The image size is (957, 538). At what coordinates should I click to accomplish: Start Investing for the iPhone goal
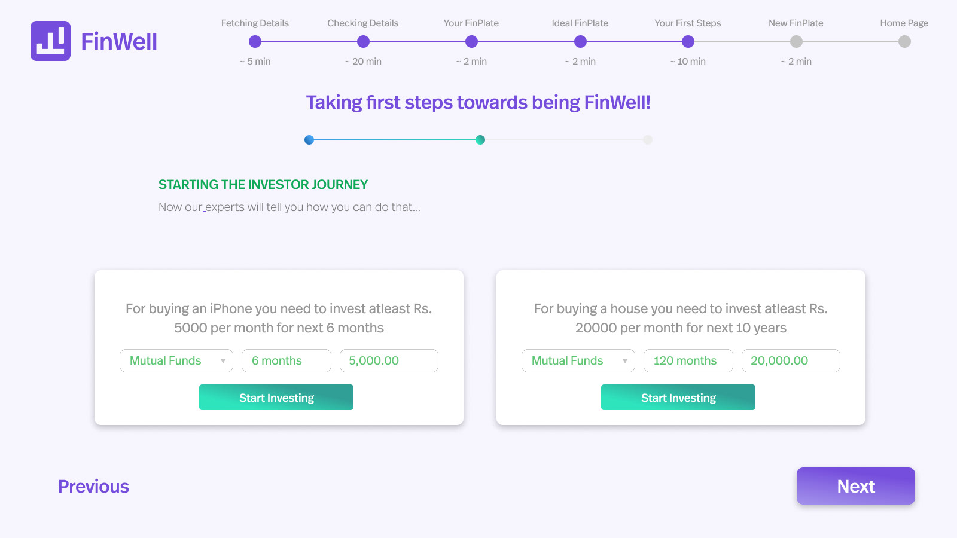click(276, 398)
